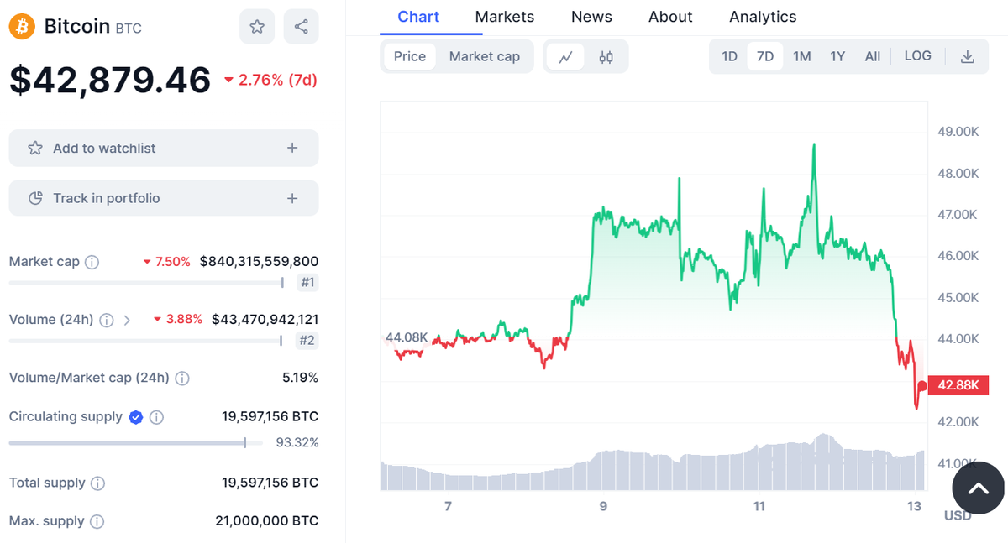Click the Circulating supply info icon
The height and width of the screenshot is (543, 1008).
[156, 417]
